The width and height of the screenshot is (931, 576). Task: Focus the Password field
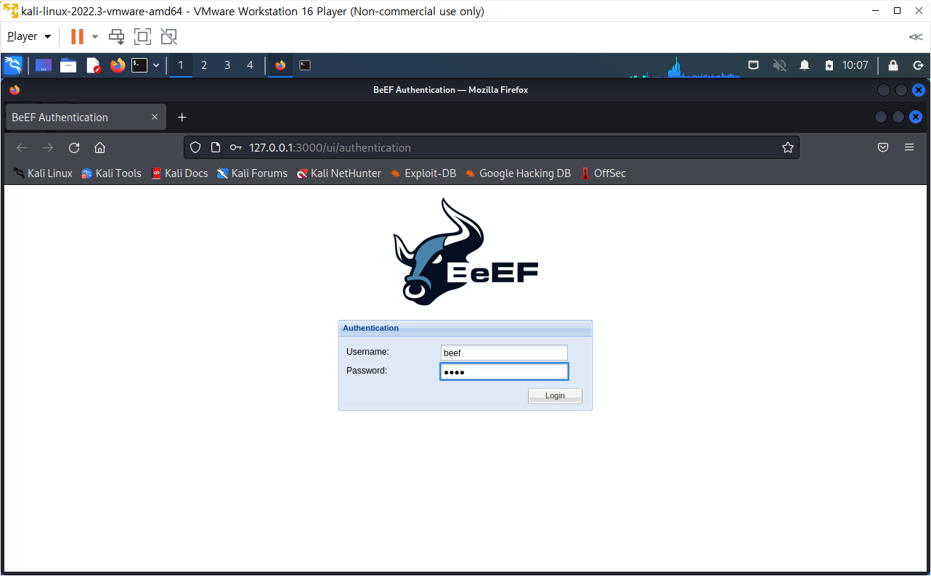point(504,372)
